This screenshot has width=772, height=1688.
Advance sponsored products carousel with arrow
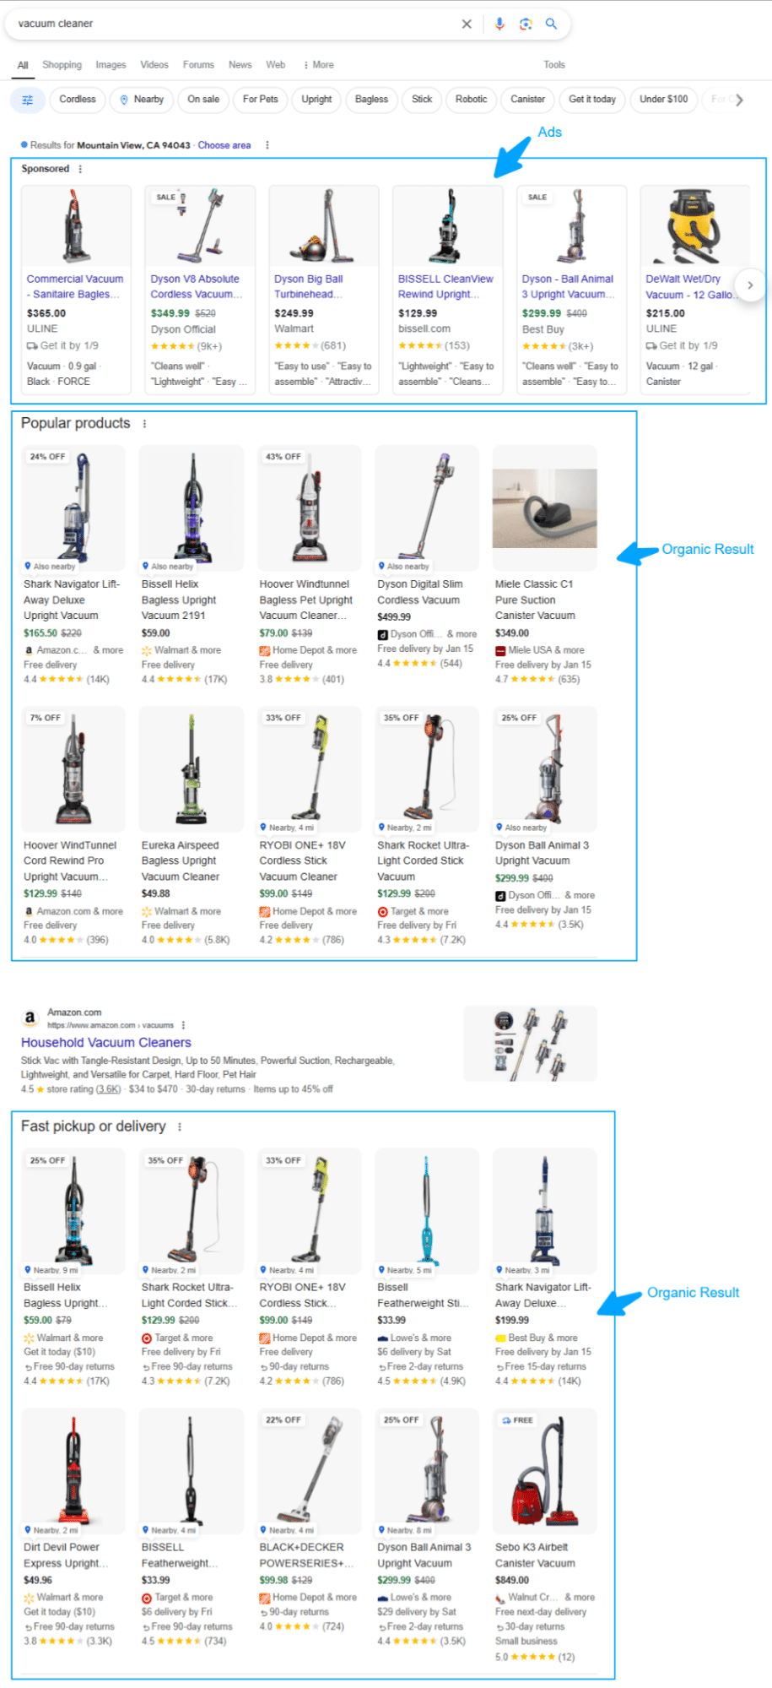pyautogui.click(x=750, y=285)
